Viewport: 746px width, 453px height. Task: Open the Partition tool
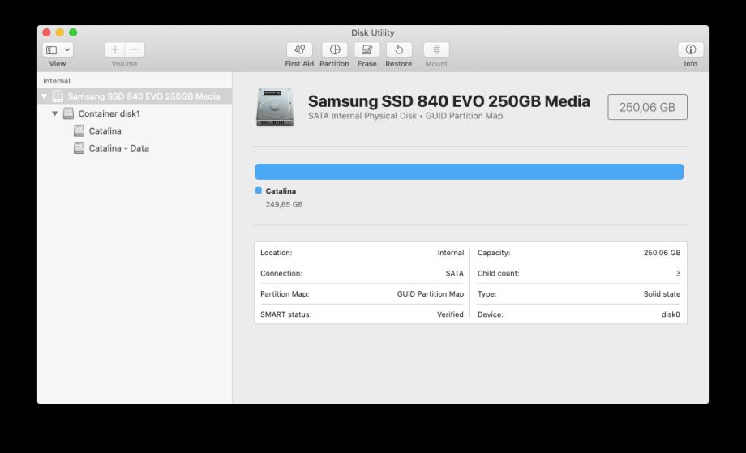(x=334, y=49)
